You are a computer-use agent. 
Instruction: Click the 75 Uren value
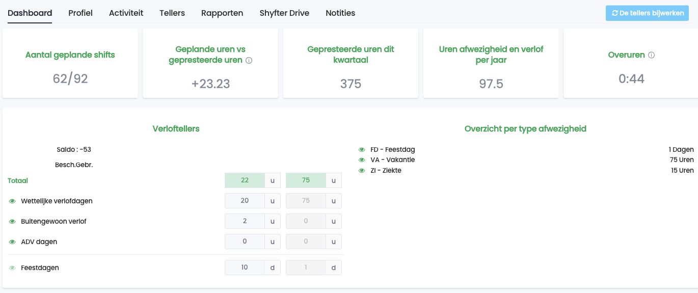tap(682, 160)
